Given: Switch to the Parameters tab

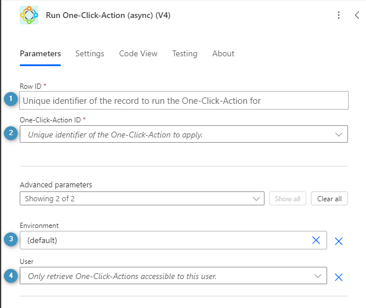Looking at the screenshot, I should pyautogui.click(x=41, y=54).
